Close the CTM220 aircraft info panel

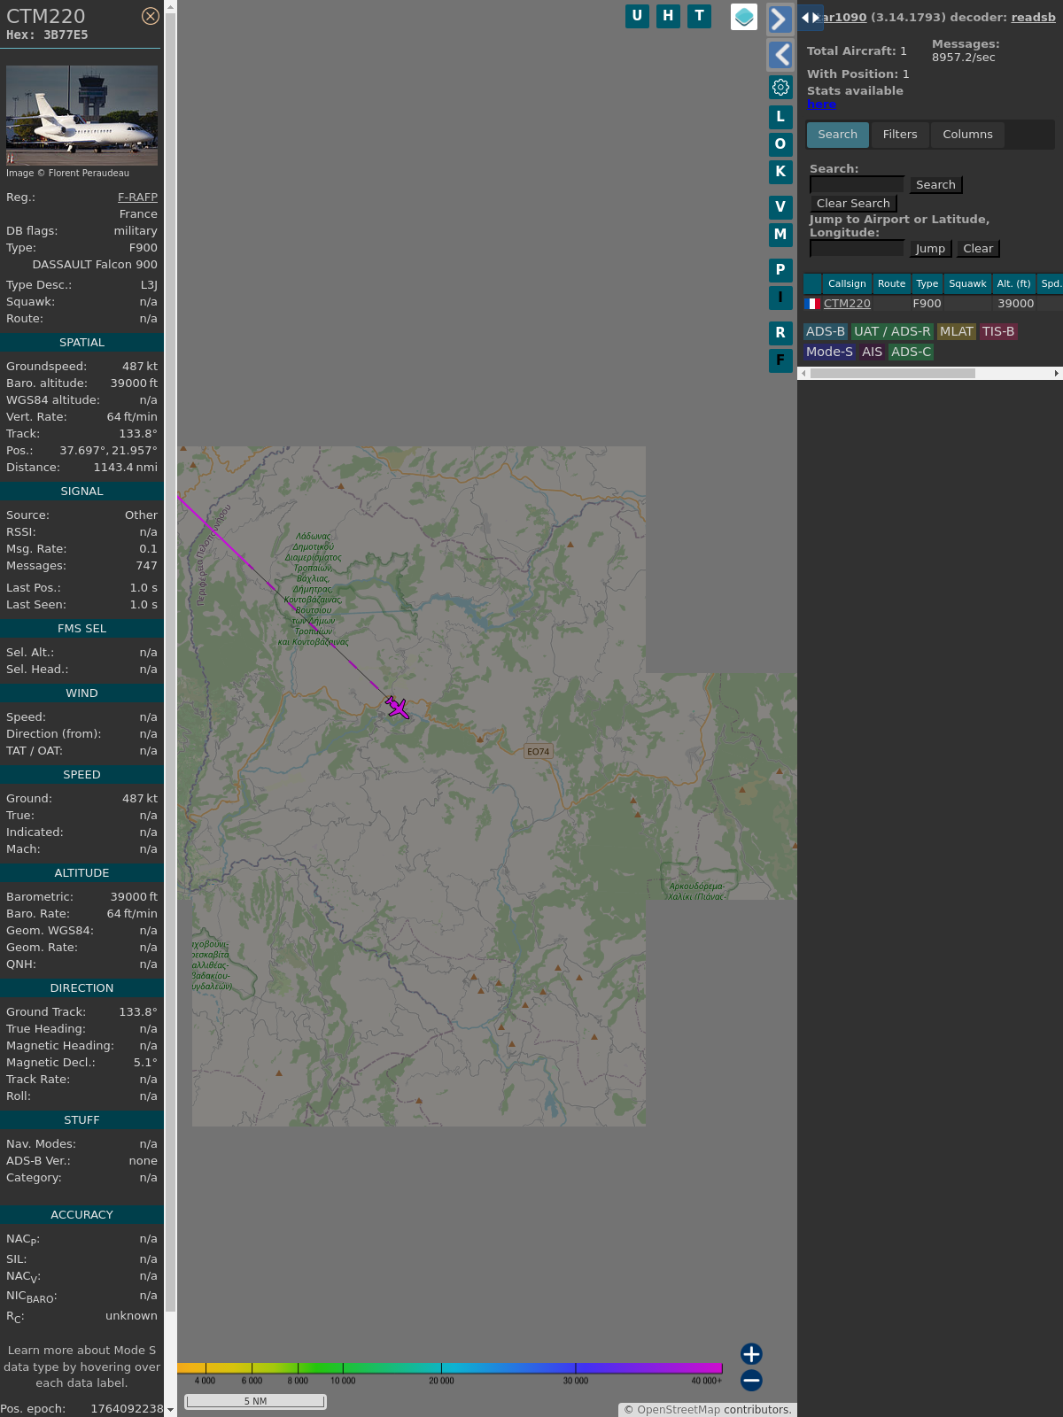151,16
